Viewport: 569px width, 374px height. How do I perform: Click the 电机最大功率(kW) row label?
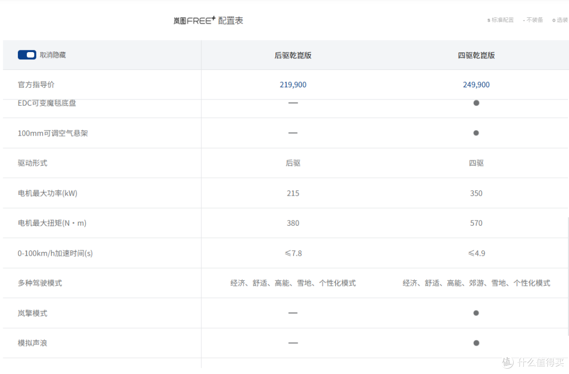tap(47, 193)
